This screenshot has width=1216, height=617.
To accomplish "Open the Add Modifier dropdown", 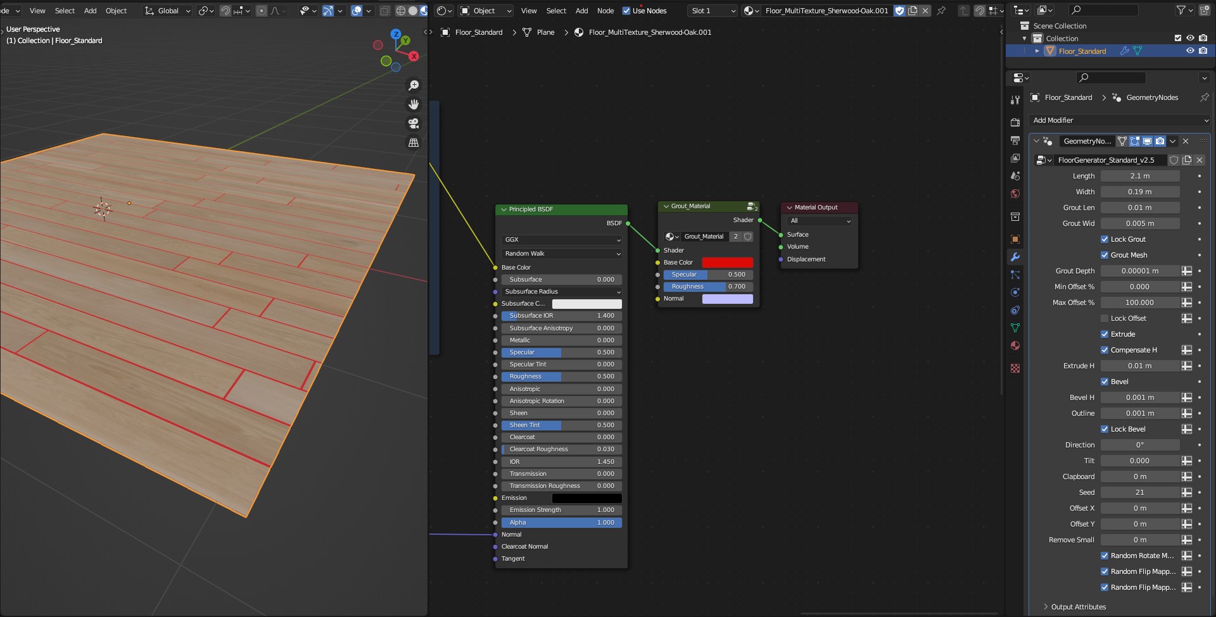I will point(1120,120).
